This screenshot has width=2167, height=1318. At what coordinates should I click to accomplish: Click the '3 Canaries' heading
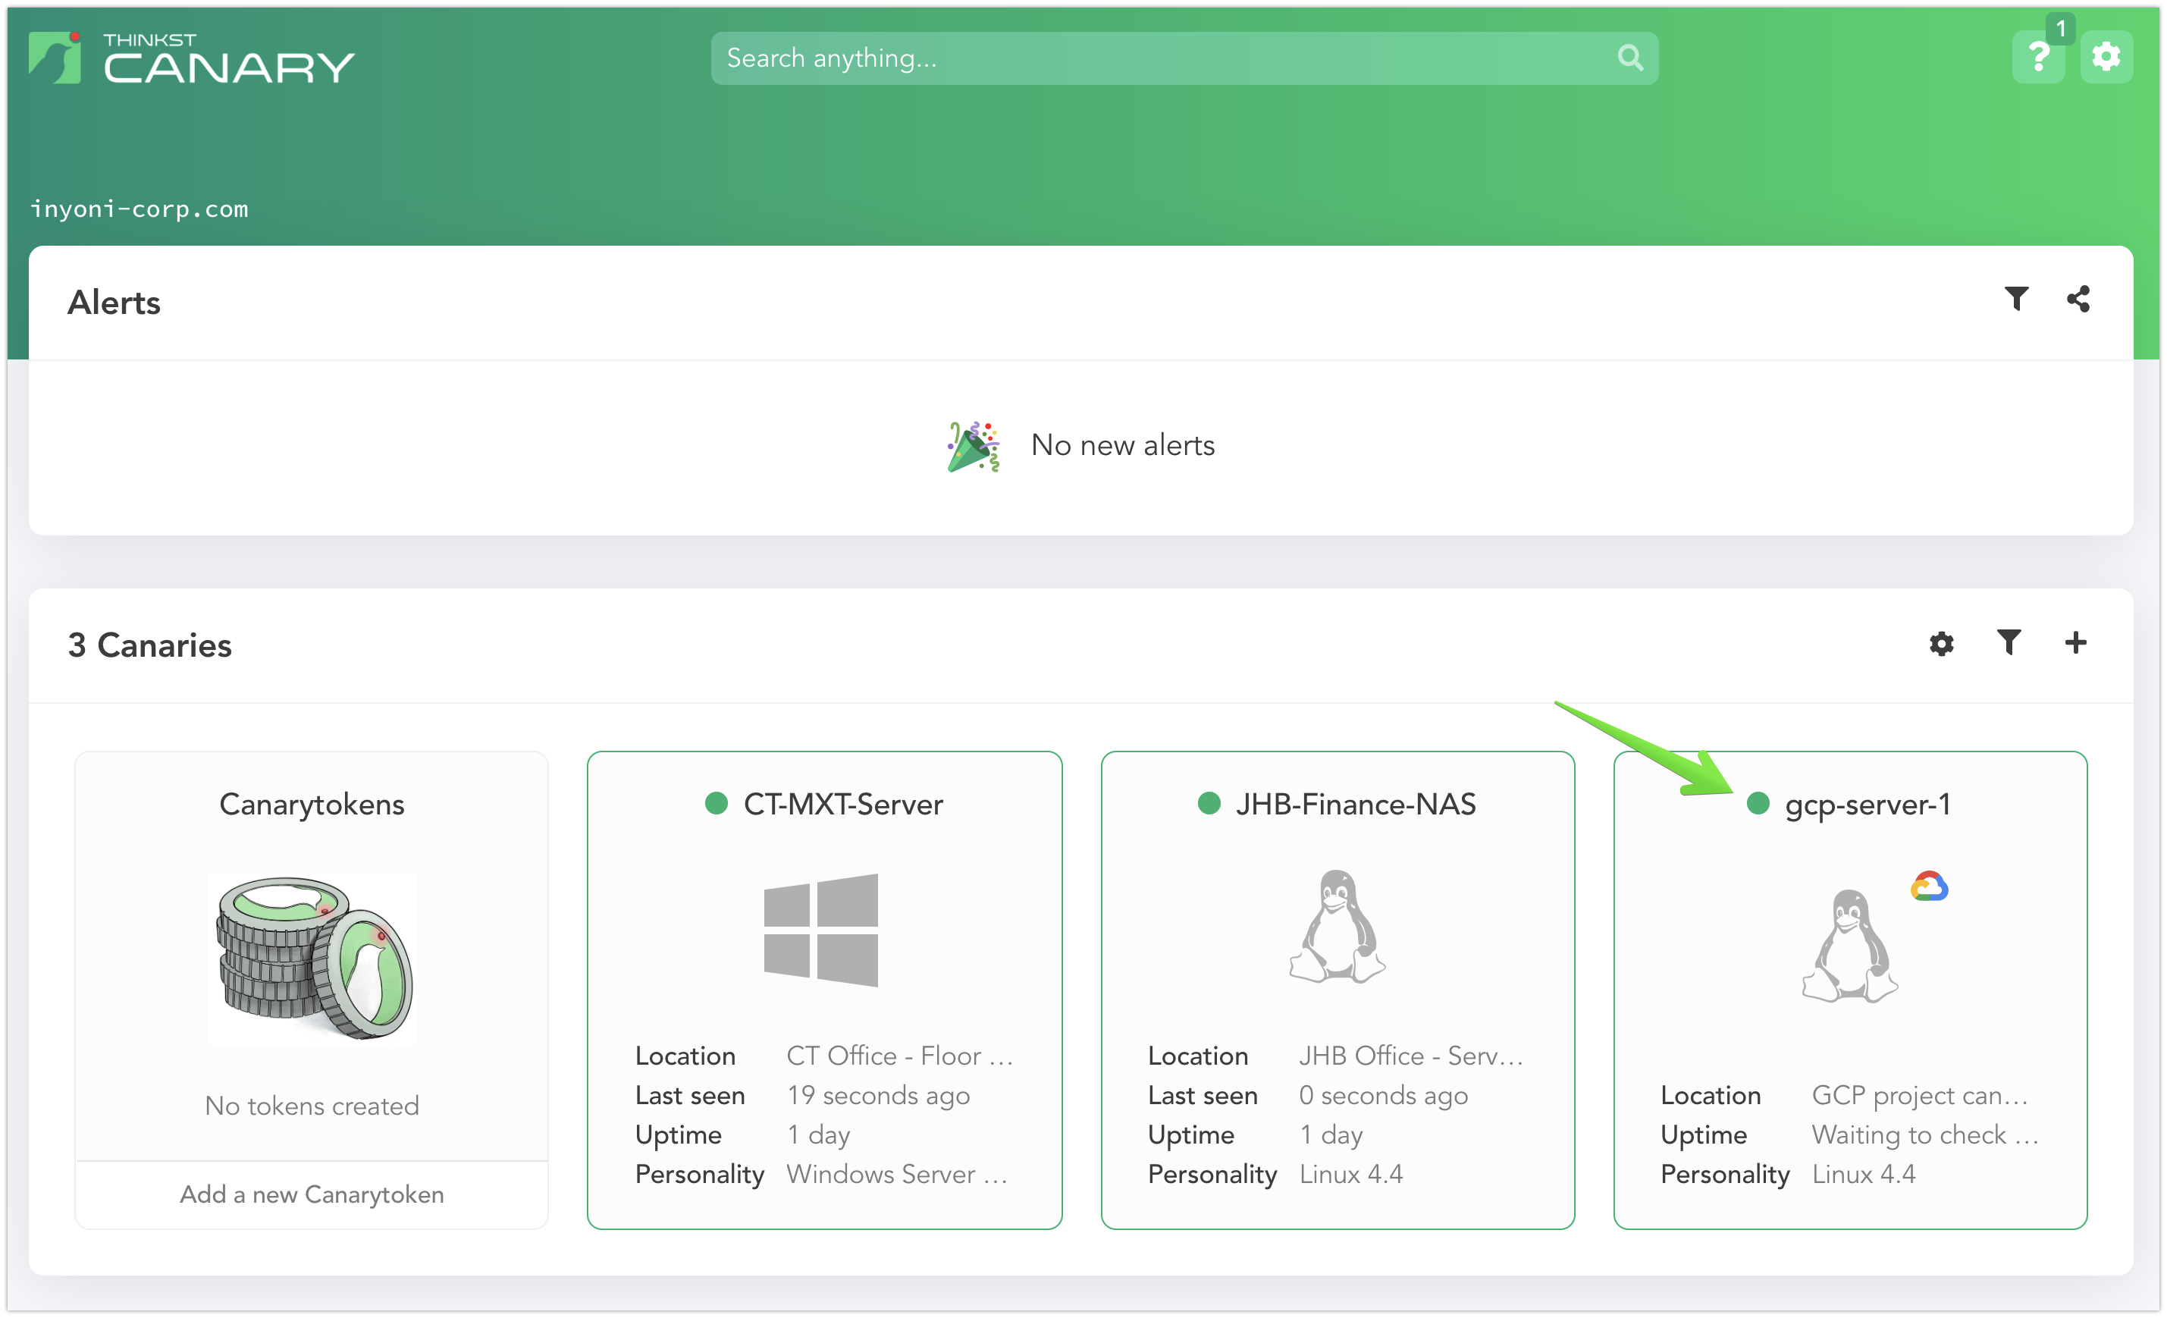pos(149,645)
